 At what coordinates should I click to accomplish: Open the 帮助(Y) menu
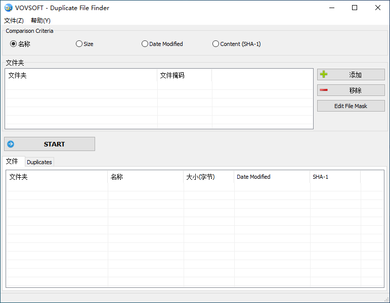click(x=40, y=21)
